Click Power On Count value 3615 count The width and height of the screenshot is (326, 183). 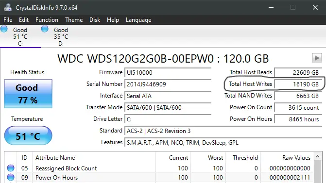[298, 108]
